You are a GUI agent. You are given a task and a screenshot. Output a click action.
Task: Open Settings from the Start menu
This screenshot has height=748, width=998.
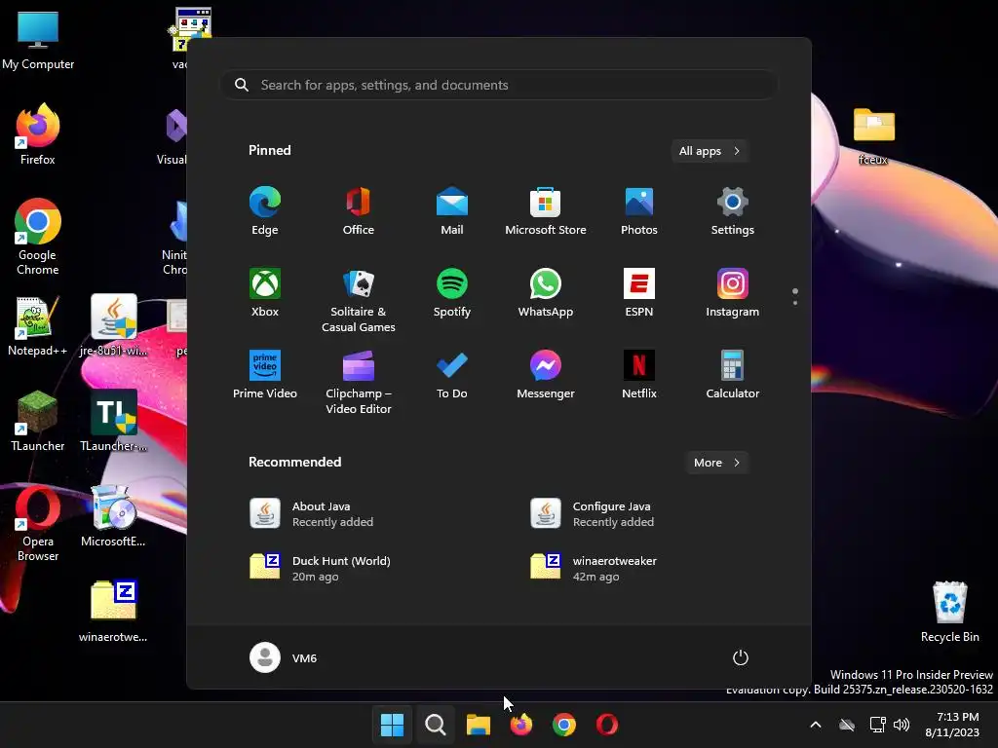[x=733, y=211]
